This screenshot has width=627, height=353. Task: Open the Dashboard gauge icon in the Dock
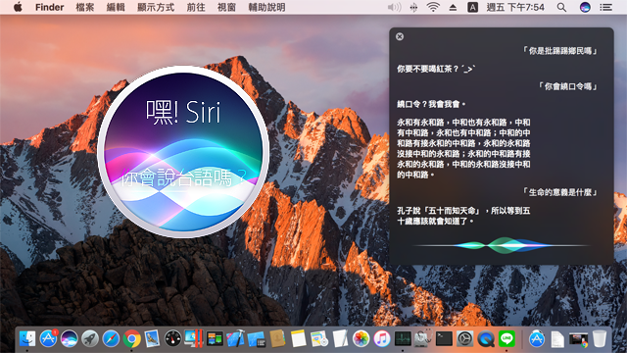point(173,339)
